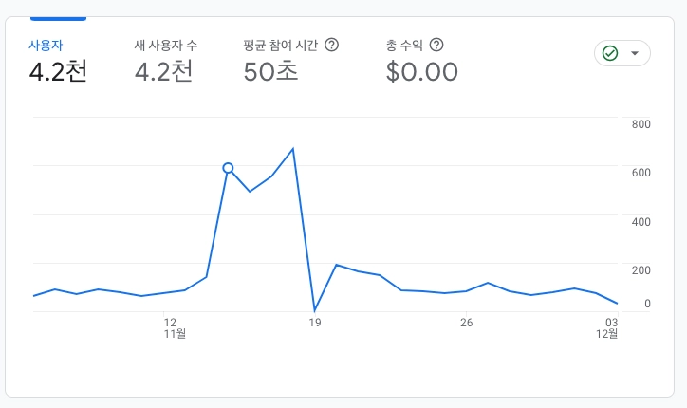This screenshot has height=408, width=687.
Task: Switch to the 새 사용자 수 tab
Action: [166, 46]
